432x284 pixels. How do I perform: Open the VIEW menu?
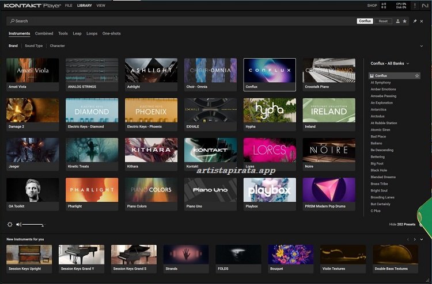pyautogui.click(x=101, y=6)
